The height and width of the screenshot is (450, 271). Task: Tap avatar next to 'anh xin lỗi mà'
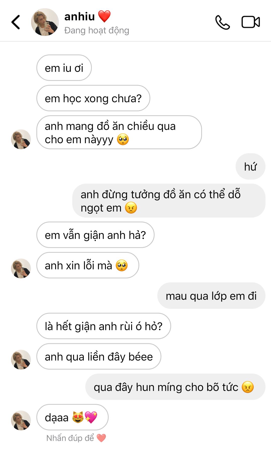pyautogui.click(x=21, y=268)
